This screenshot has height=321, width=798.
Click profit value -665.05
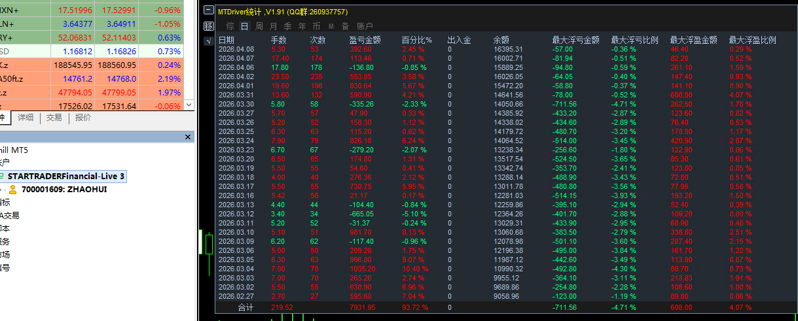362,214
